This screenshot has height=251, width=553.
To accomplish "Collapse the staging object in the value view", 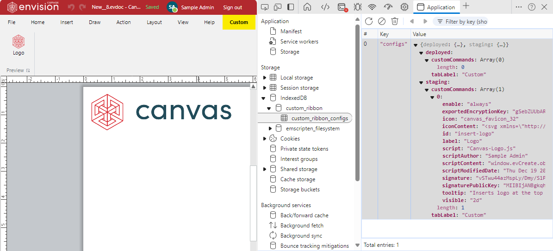I will click(x=422, y=82).
